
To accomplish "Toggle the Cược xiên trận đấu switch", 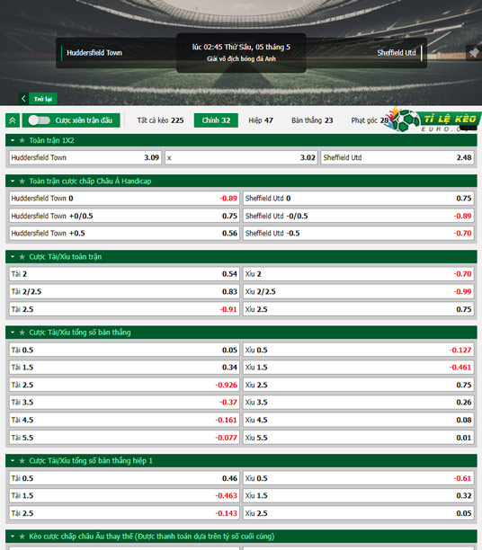I will [x=40, y=120].
